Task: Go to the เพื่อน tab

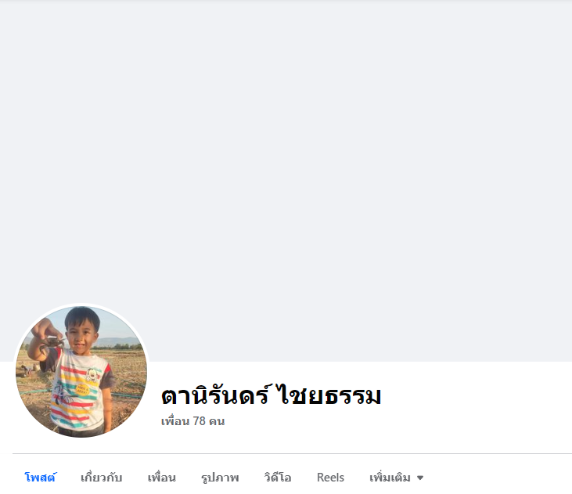Action: [162, 478]
